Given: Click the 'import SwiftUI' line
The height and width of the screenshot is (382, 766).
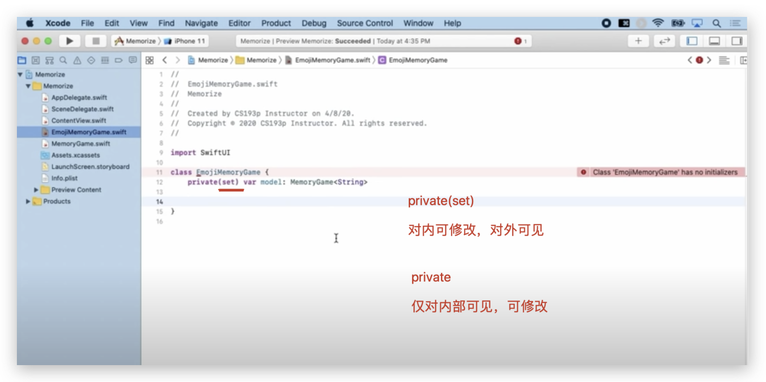Looking at the screenshot, I should coord(200,153).
